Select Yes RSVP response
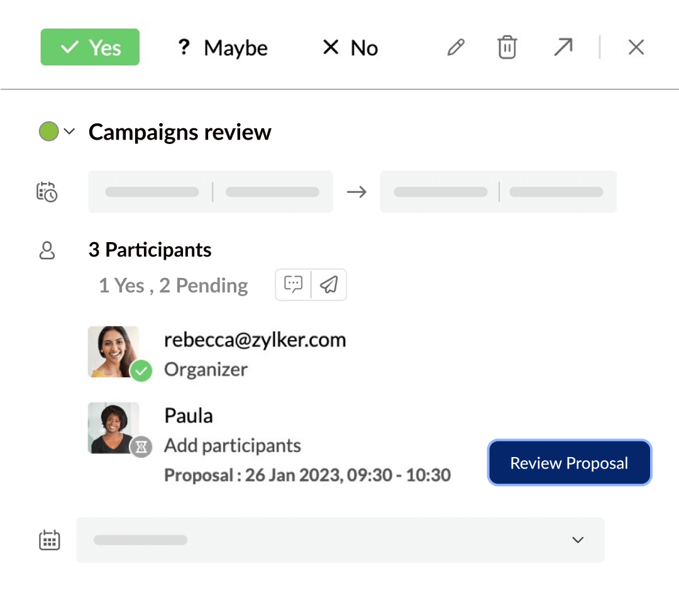 click(x=90, y=48)
